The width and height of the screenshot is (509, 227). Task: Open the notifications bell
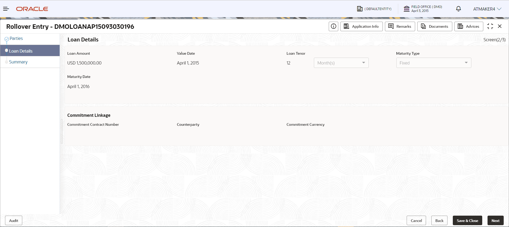click(x=458, y=9)
